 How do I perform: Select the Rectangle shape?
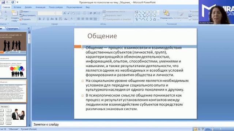147,12
